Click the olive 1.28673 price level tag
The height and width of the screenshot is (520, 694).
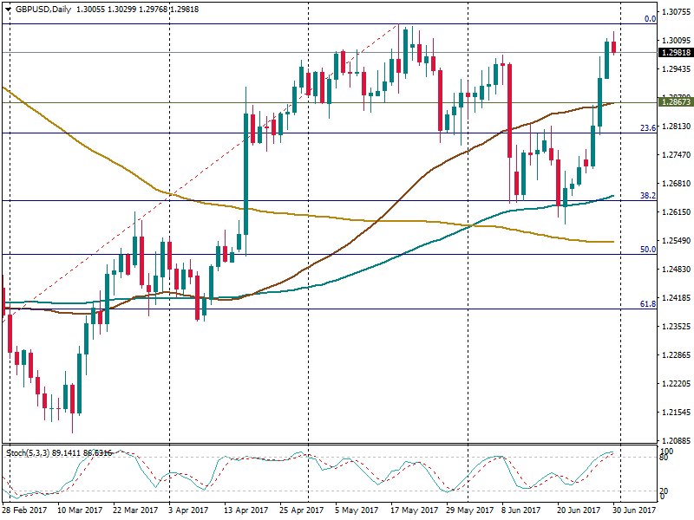[675, 102]
